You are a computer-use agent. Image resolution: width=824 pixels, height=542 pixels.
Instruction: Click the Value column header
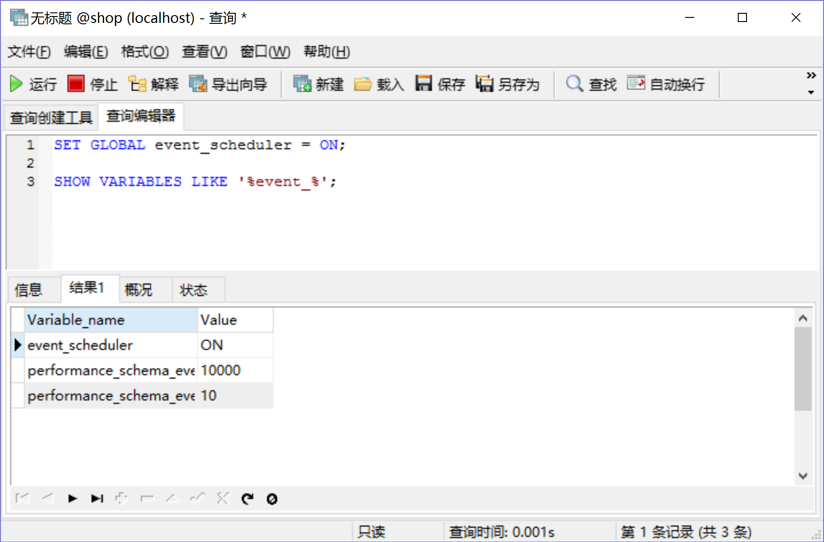(235, 320)
